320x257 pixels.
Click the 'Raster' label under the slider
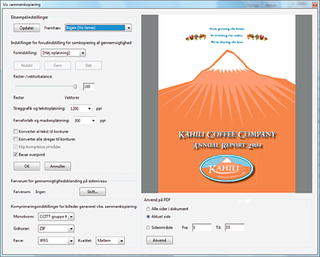tap(19, 98)
